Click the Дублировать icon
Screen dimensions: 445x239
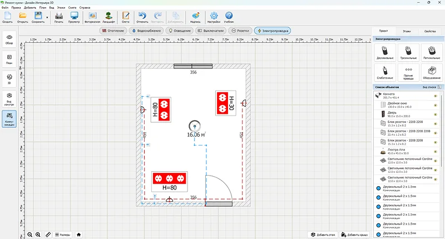[x=176, y=17]
